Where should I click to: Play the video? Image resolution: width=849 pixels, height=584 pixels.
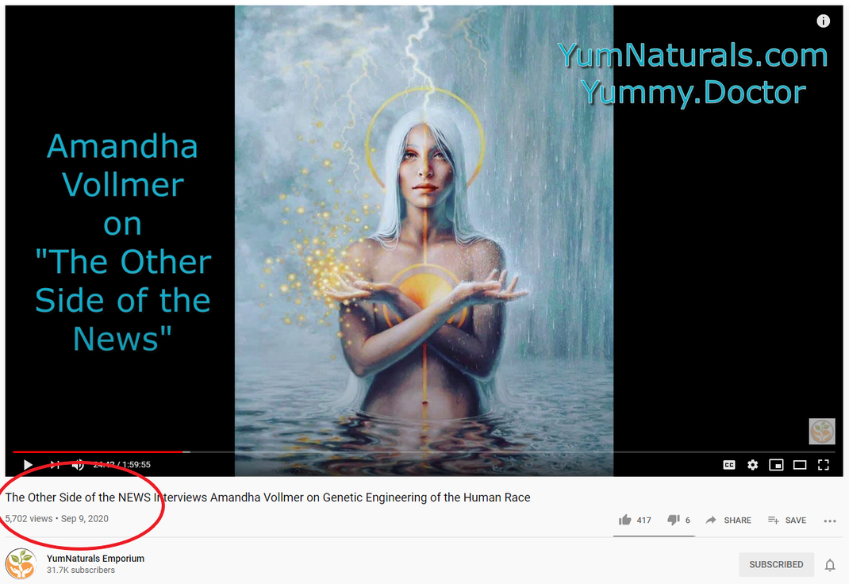pos(28,465)
